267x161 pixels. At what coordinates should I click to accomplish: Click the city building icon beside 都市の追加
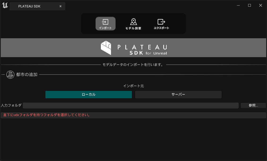tap(10, 75)
